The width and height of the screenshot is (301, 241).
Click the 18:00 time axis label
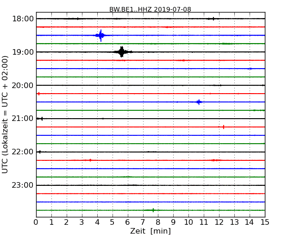[x=23, y=19]
